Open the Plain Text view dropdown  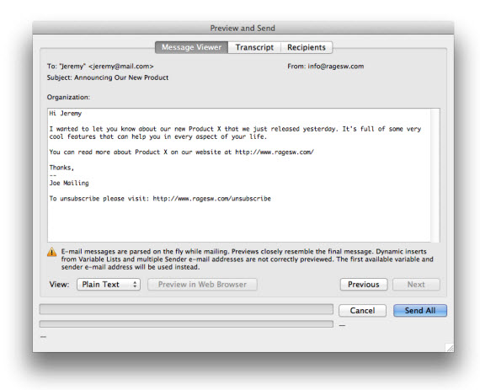pyautogui.click(x=109, y=285)
